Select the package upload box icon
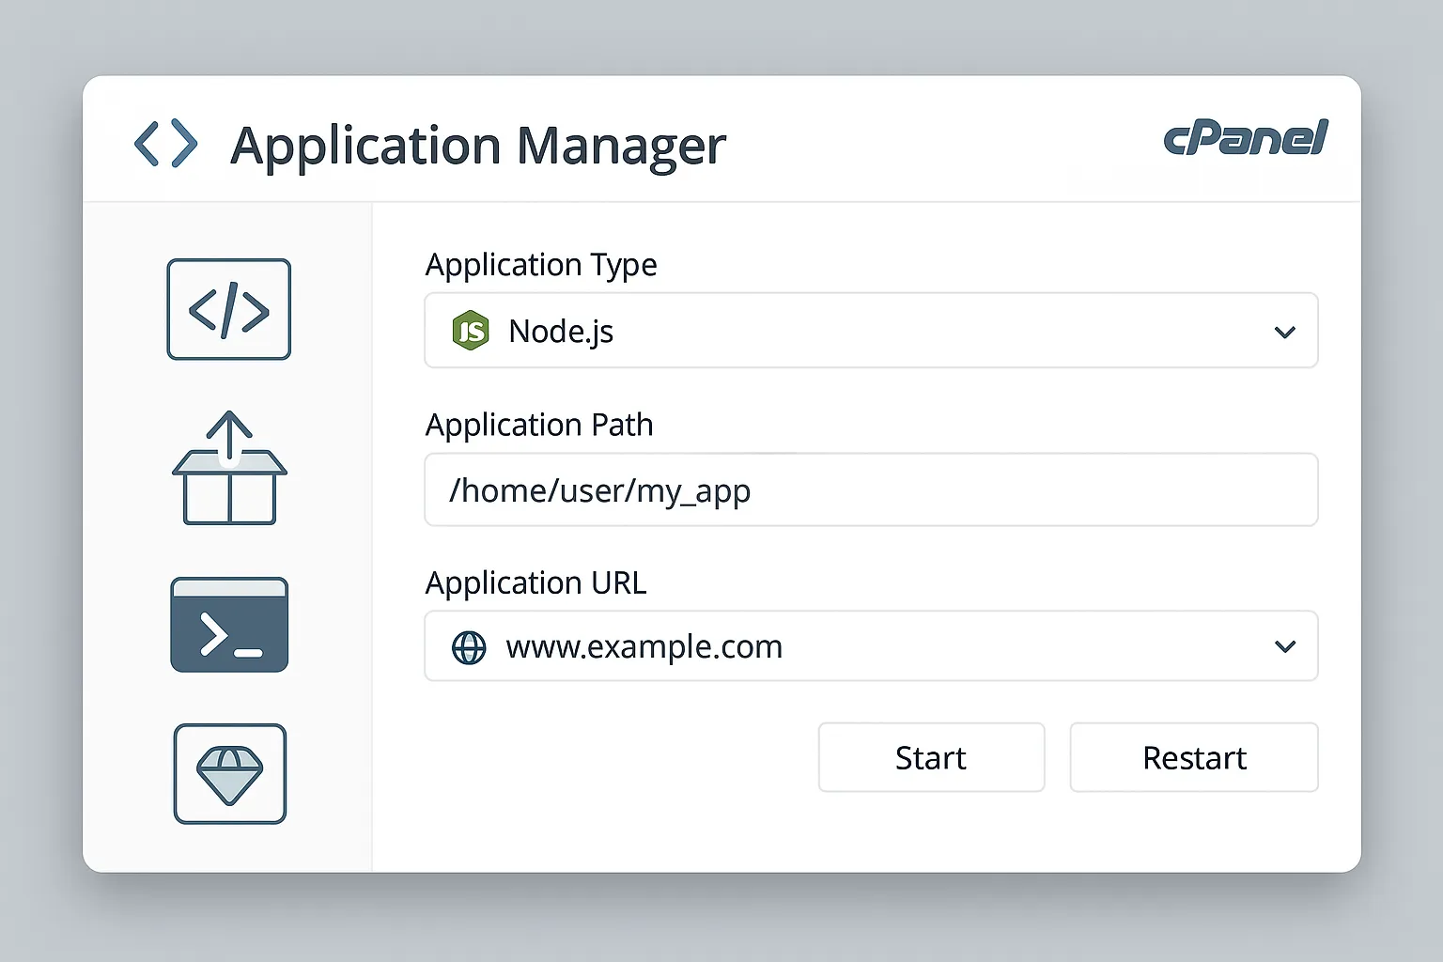Screen dimensions: 1443x962 click(229, 469)
